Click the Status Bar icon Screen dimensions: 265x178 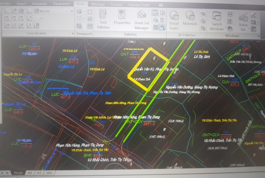point(243,19)
